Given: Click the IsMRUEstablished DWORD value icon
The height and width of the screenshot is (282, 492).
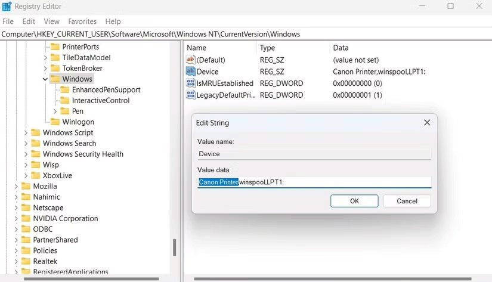Looking at the screenshot, I should (191, 83).
